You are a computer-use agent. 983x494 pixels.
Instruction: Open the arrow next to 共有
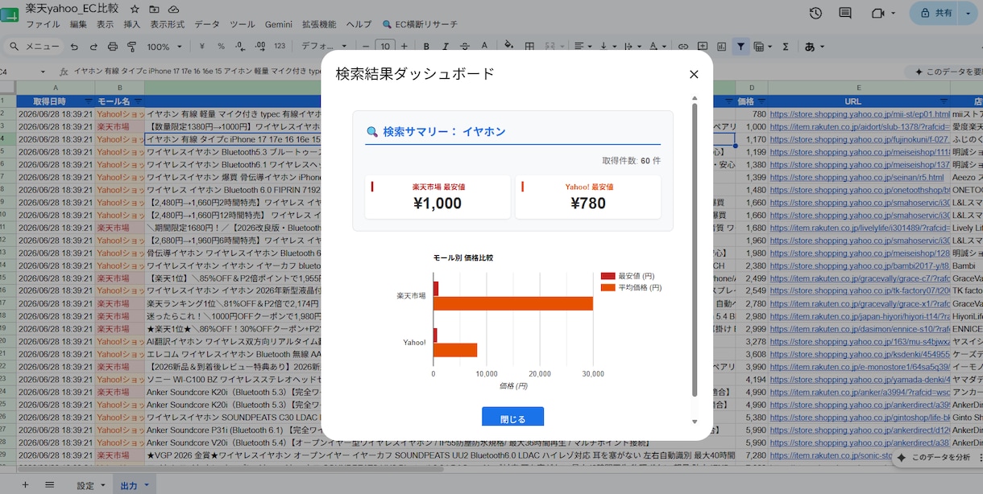[968, 13]
